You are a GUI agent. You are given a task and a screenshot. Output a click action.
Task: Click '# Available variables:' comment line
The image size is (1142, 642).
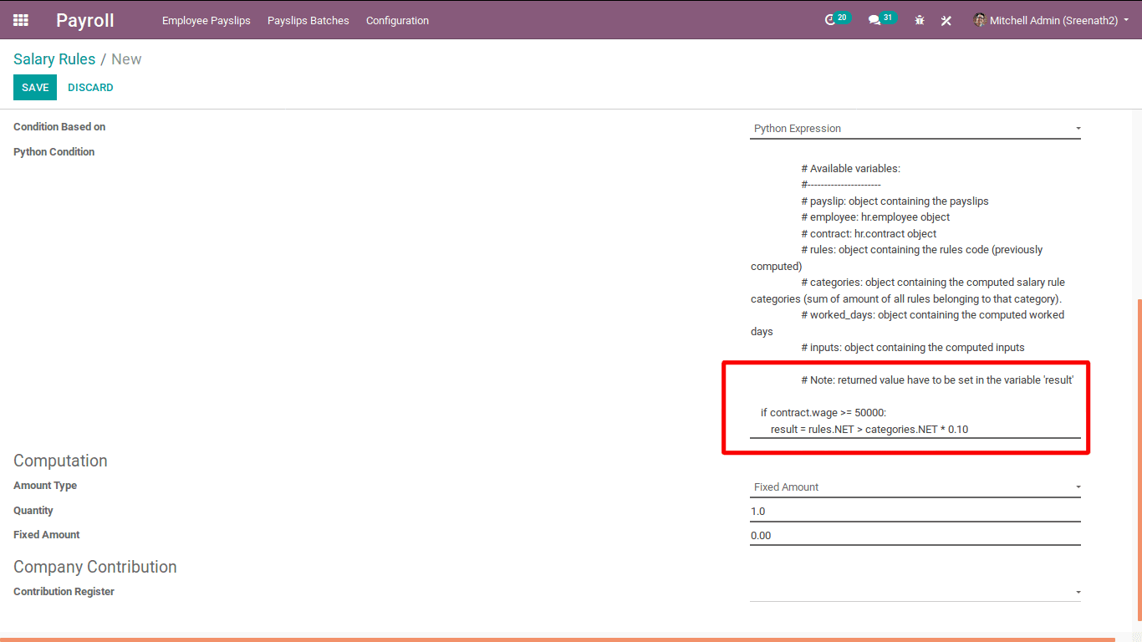click(x=850, y=169)
